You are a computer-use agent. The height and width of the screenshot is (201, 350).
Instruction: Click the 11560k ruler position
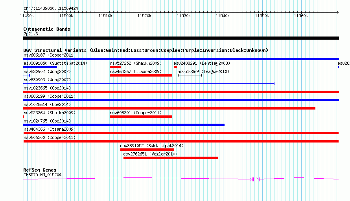301,16
